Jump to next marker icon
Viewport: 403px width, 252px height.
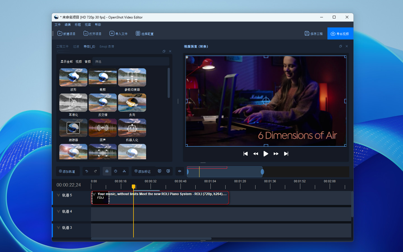[168, 171]
